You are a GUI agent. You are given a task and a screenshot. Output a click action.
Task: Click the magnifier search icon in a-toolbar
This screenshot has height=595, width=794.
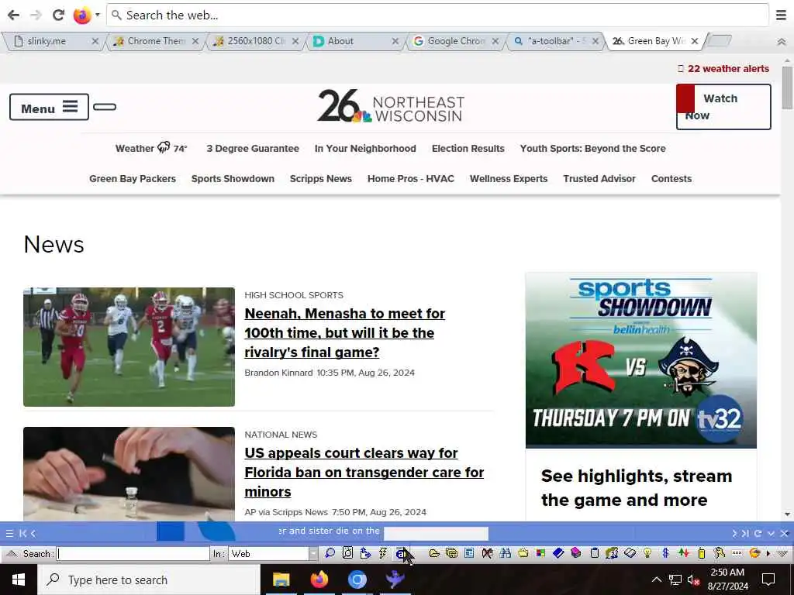click(x=330, y=553)
